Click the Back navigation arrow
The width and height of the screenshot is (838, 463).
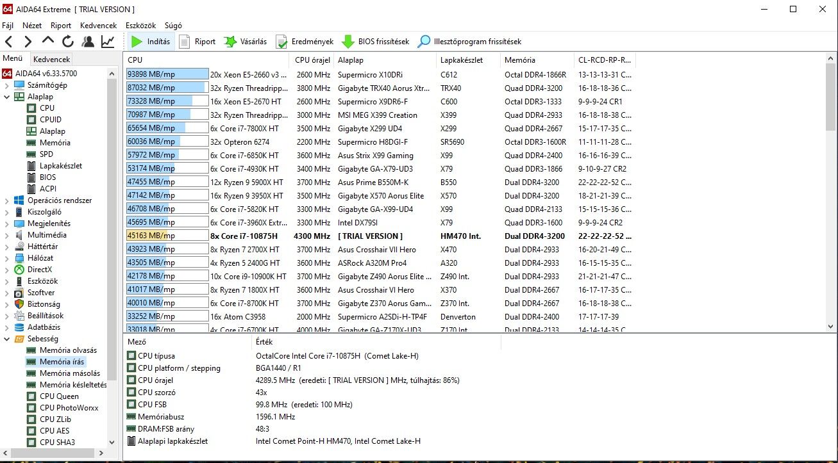coord(8,42)
